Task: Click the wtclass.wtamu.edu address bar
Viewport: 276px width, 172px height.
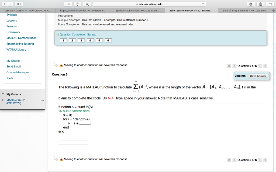Action: click(149, 4)
